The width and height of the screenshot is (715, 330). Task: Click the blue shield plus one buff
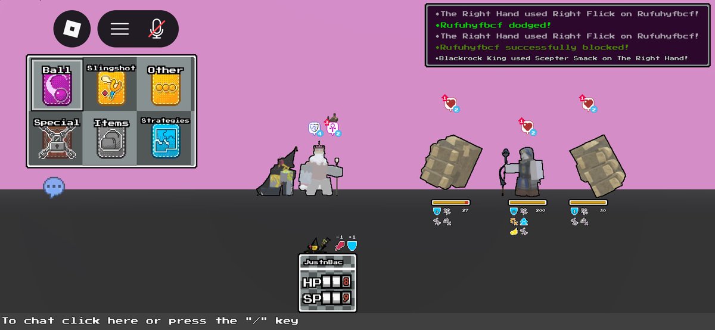[x=352, y=245]
